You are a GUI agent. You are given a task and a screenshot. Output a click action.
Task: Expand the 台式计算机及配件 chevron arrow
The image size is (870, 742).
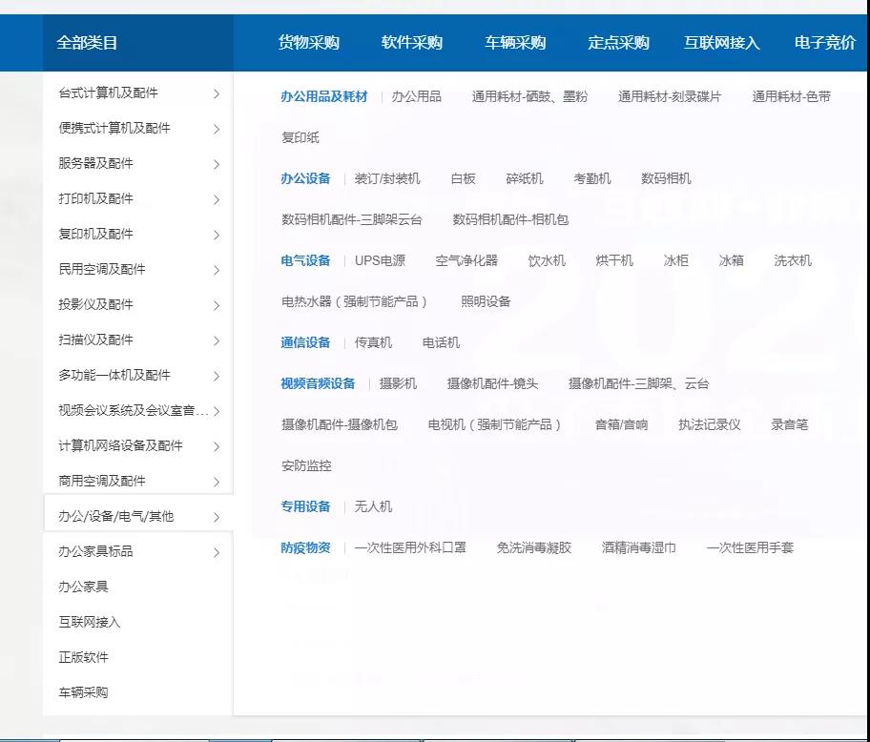pyautogui.click(x=217, y=93)
